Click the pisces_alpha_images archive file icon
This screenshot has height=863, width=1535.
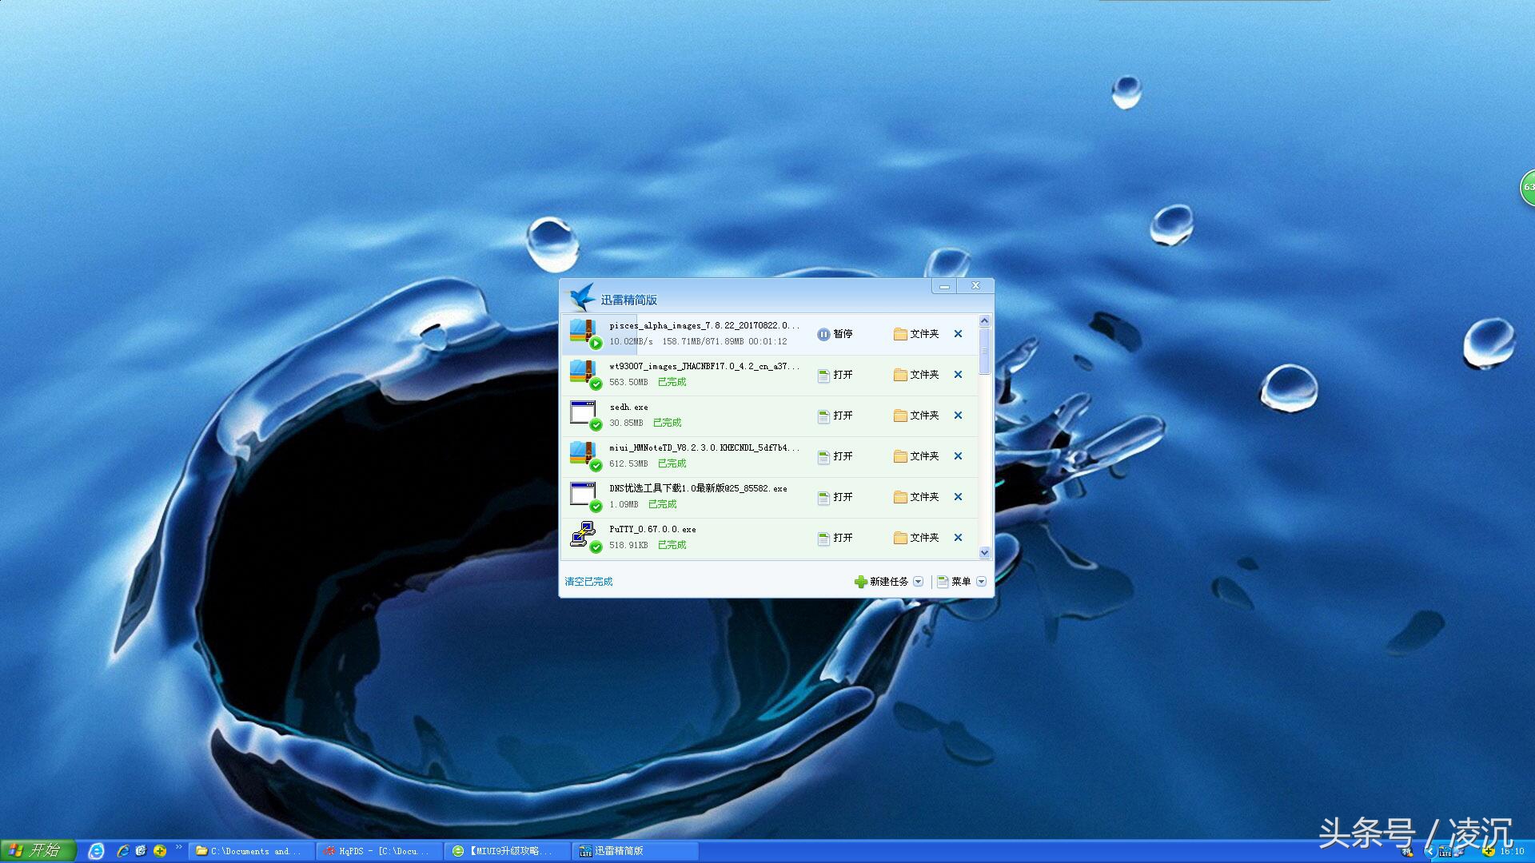pyautogui.click(x=584, y=332)
